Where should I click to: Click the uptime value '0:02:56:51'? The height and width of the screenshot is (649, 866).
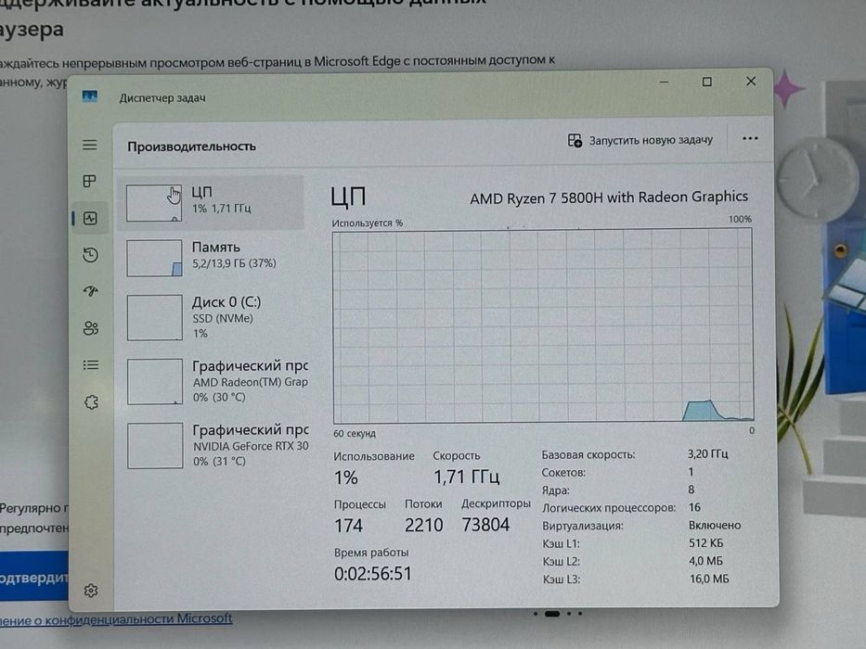click(x=373, y=574)
